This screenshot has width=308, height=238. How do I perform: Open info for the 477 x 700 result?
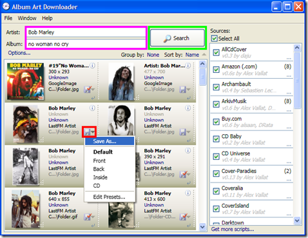pyautogui.click(x=188, y=65)
